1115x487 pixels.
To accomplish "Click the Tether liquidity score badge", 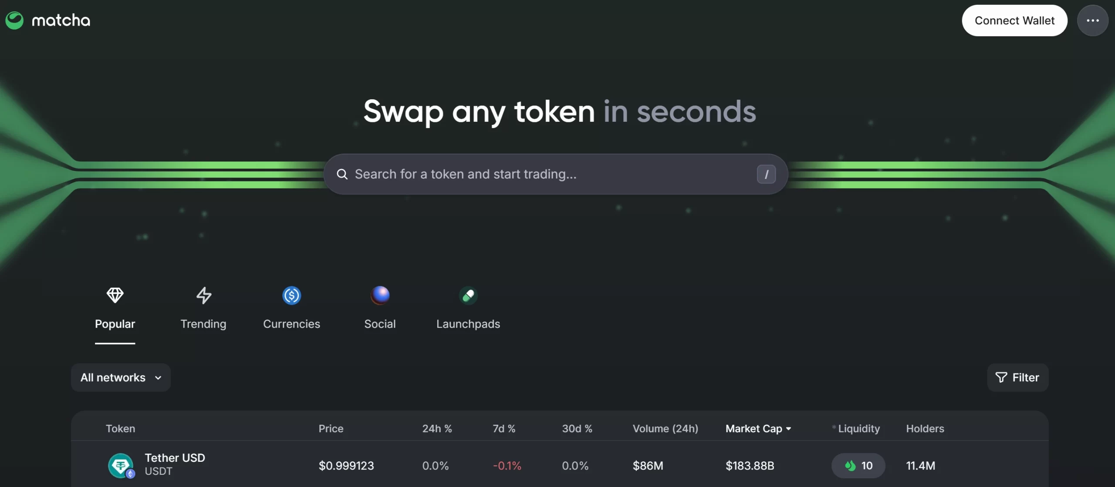I will click(x=858, y=466).
